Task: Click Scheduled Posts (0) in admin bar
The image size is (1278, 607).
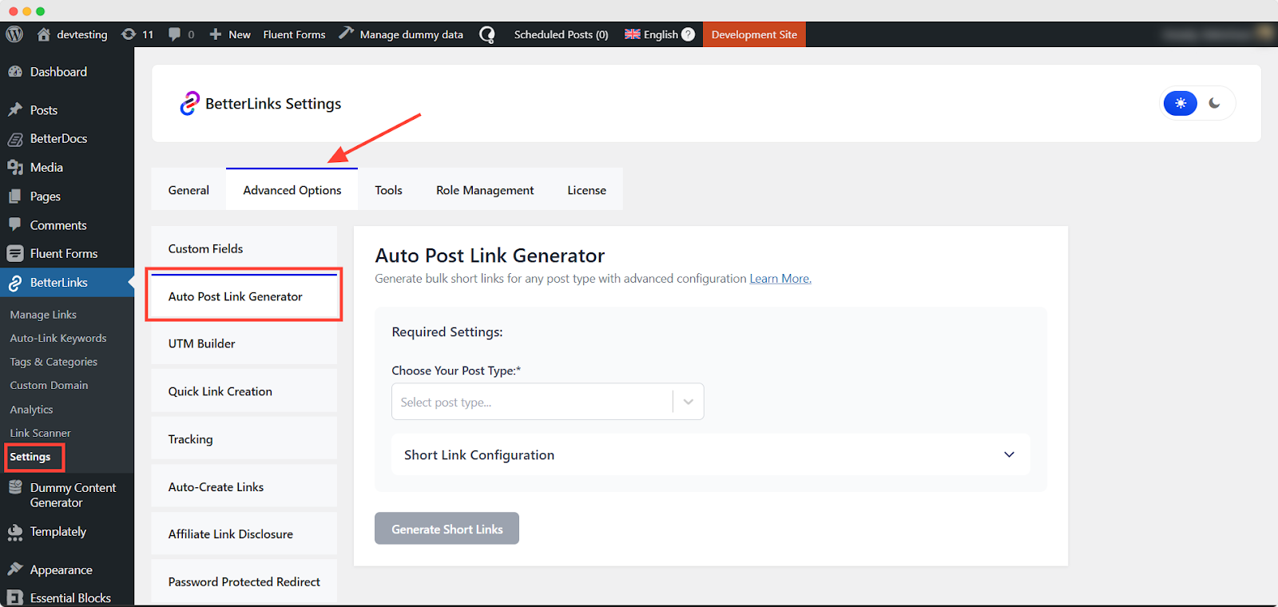Action: click(x=561, y=34)
